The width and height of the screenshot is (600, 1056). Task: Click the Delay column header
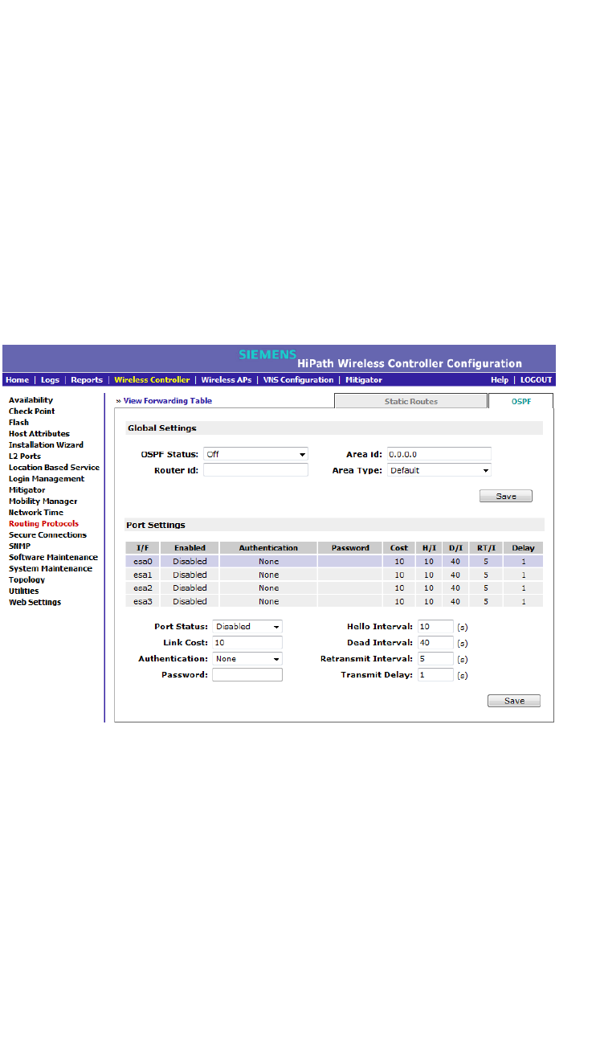523,548
